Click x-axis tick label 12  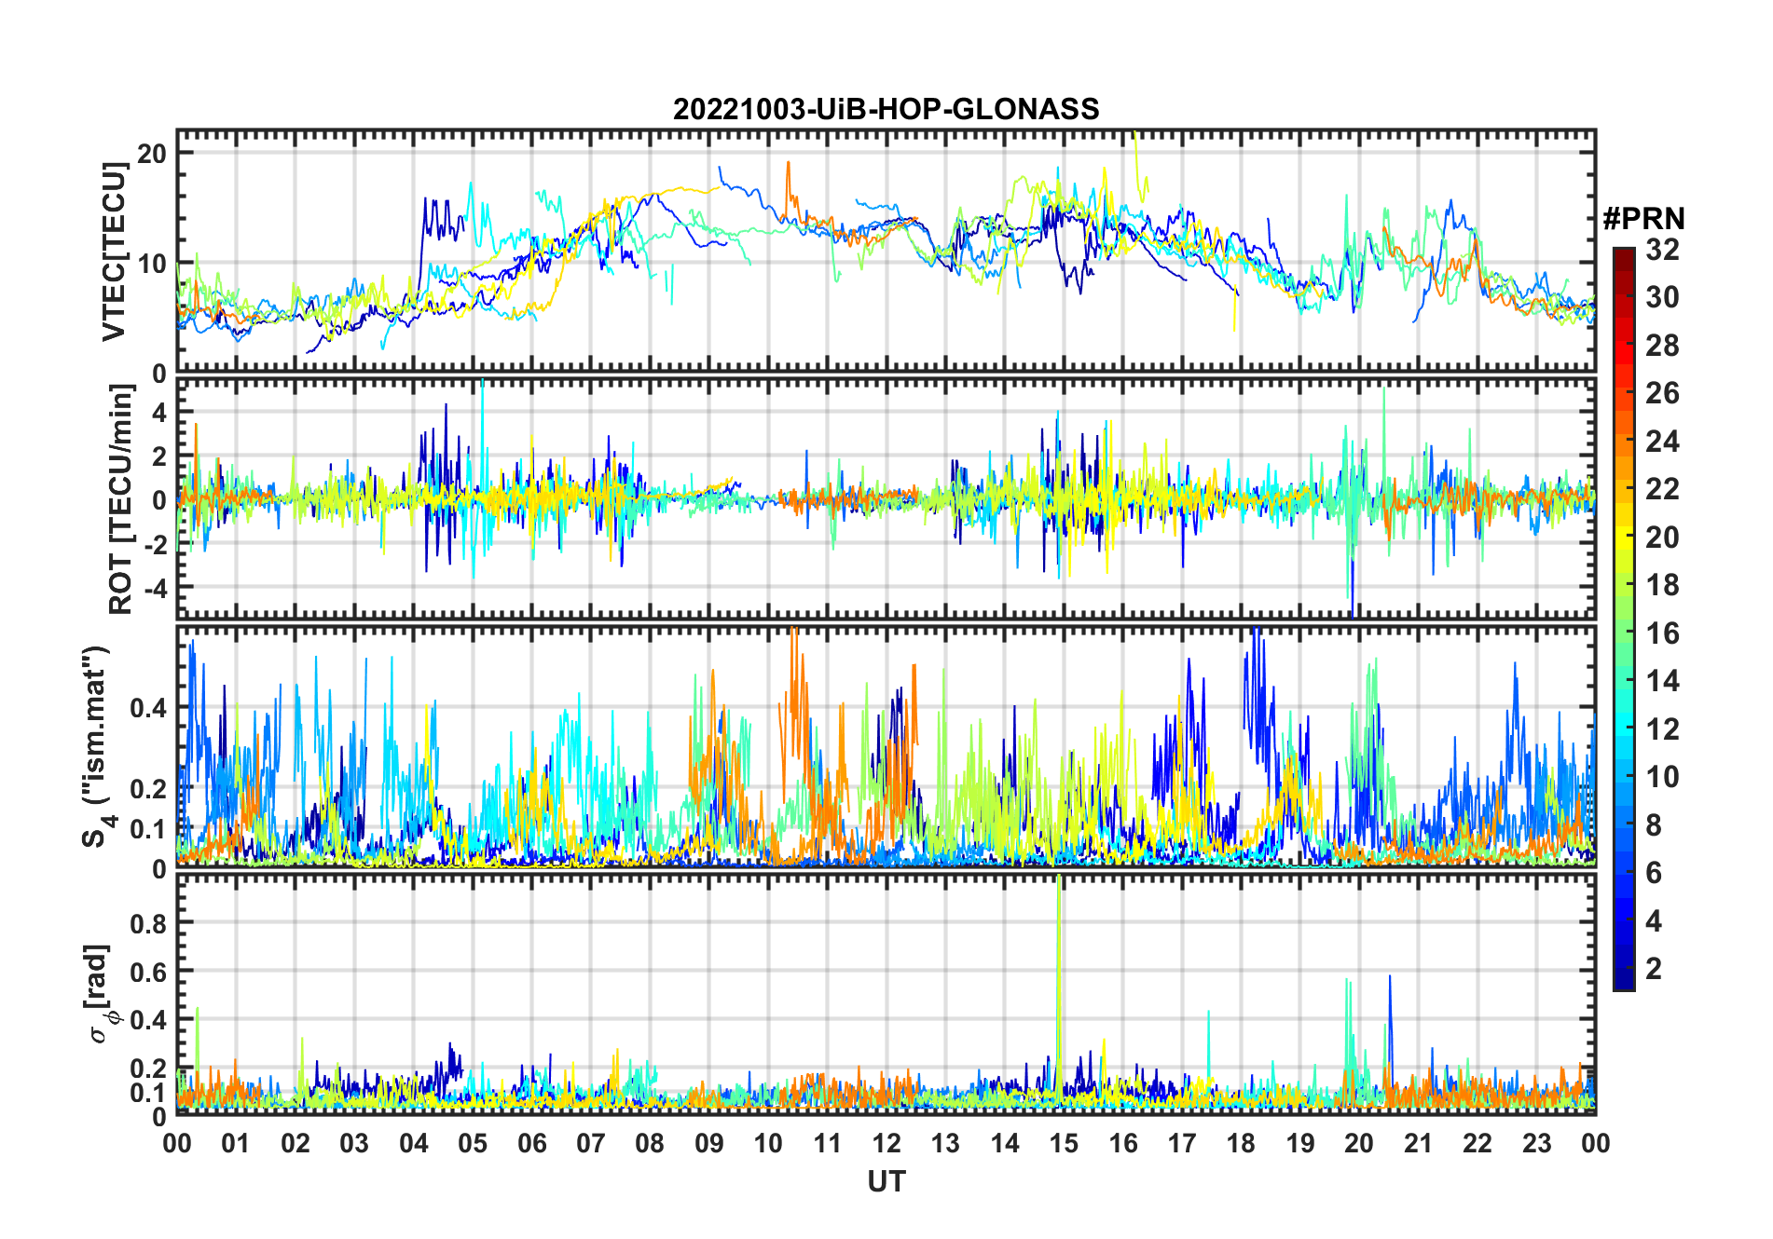[x=886, y=1143]
